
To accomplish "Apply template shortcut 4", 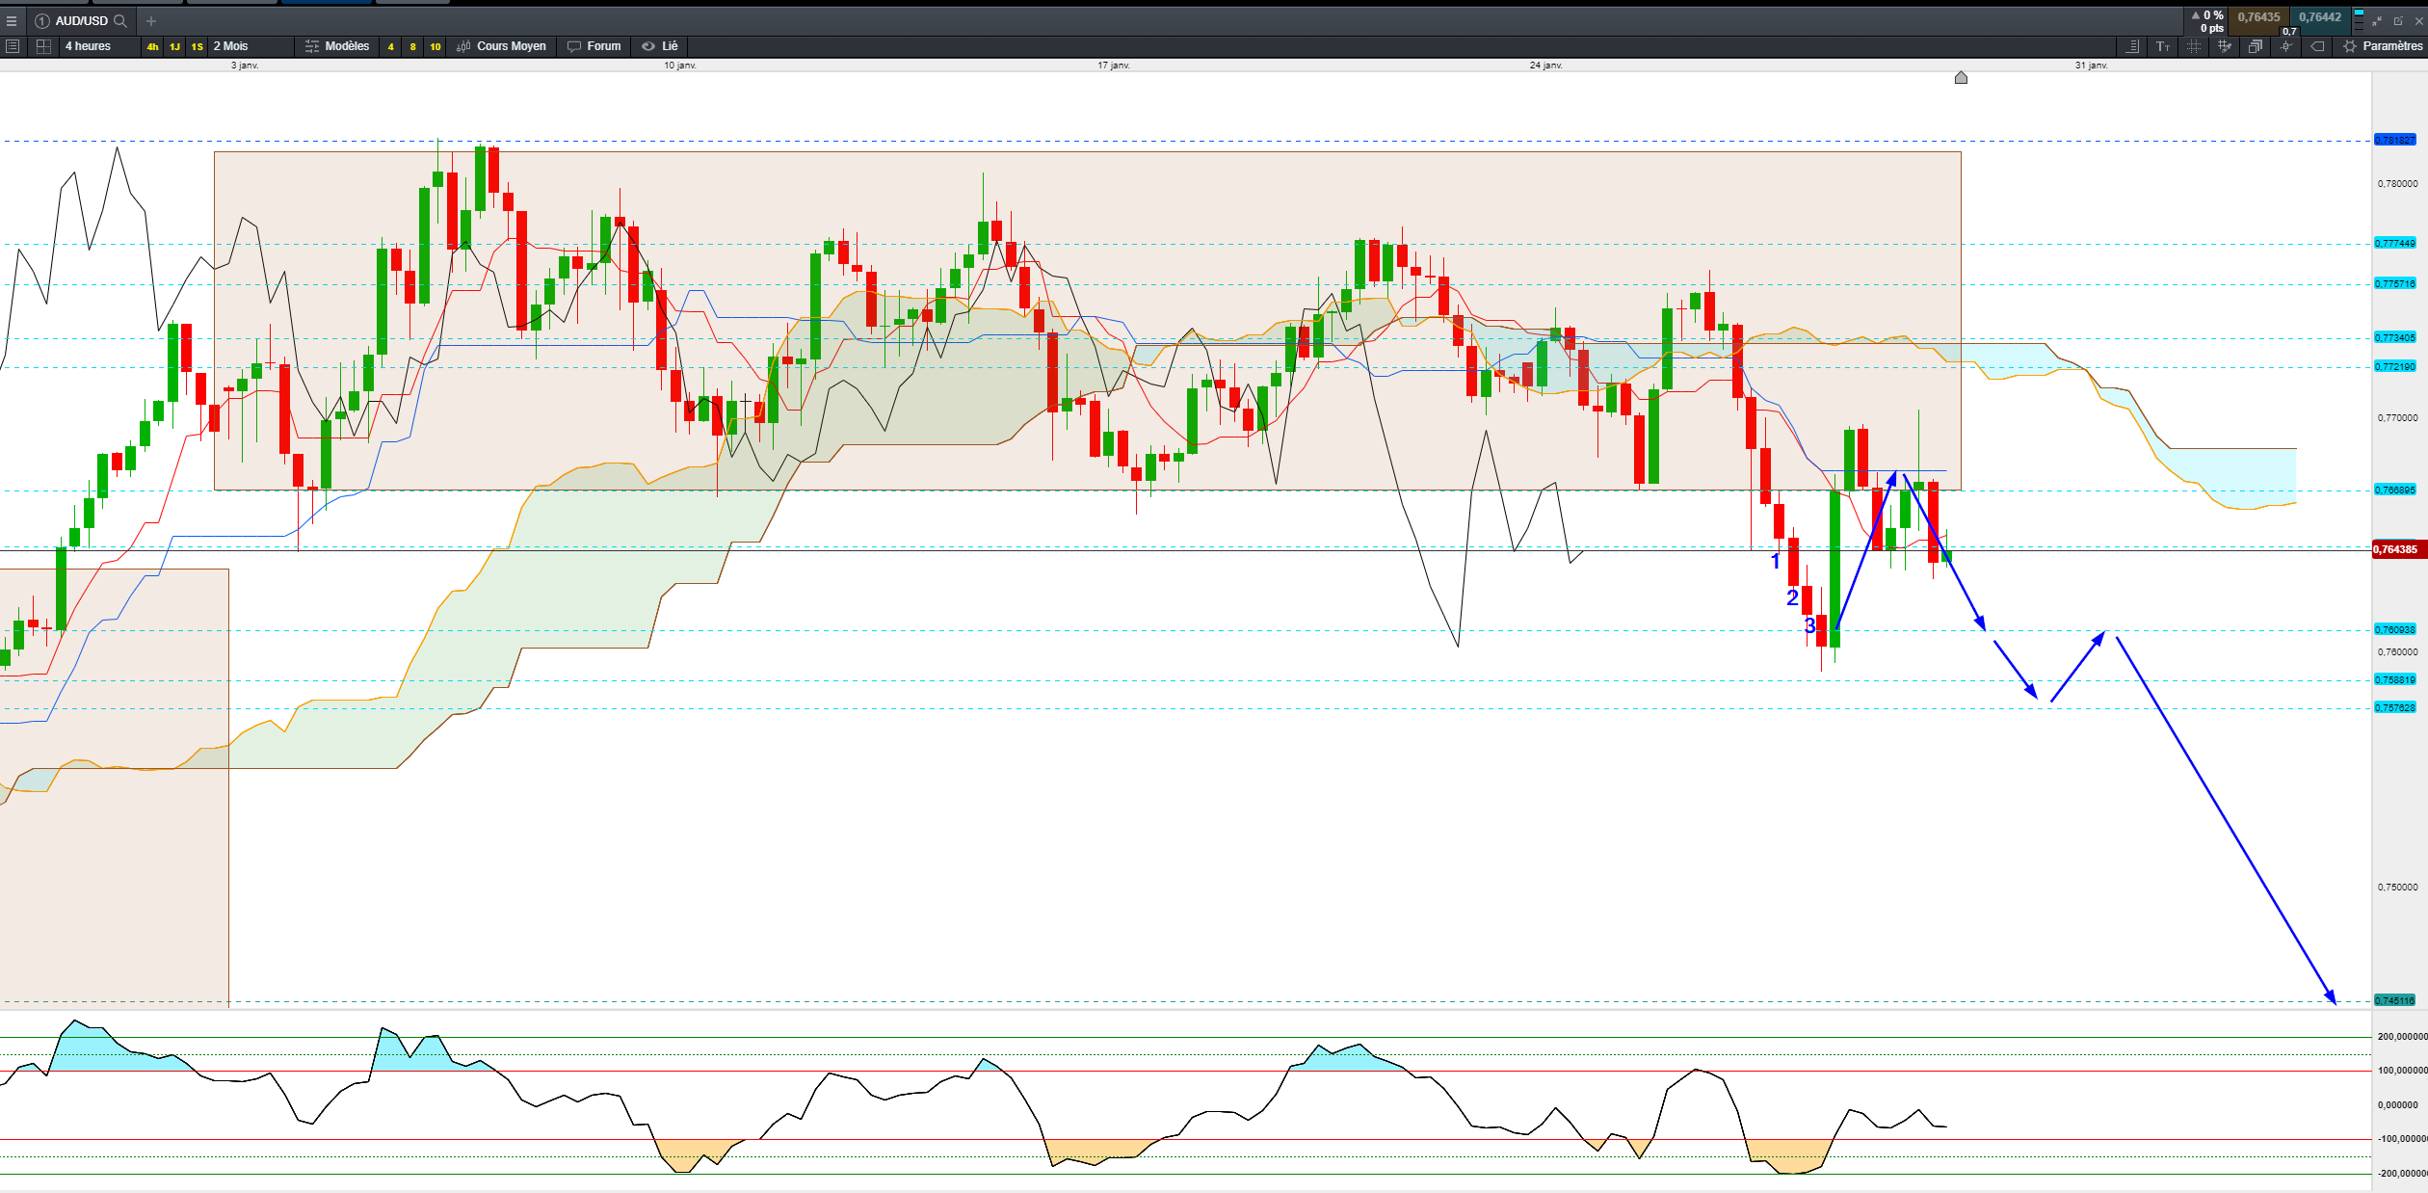I will click(390, 46).
